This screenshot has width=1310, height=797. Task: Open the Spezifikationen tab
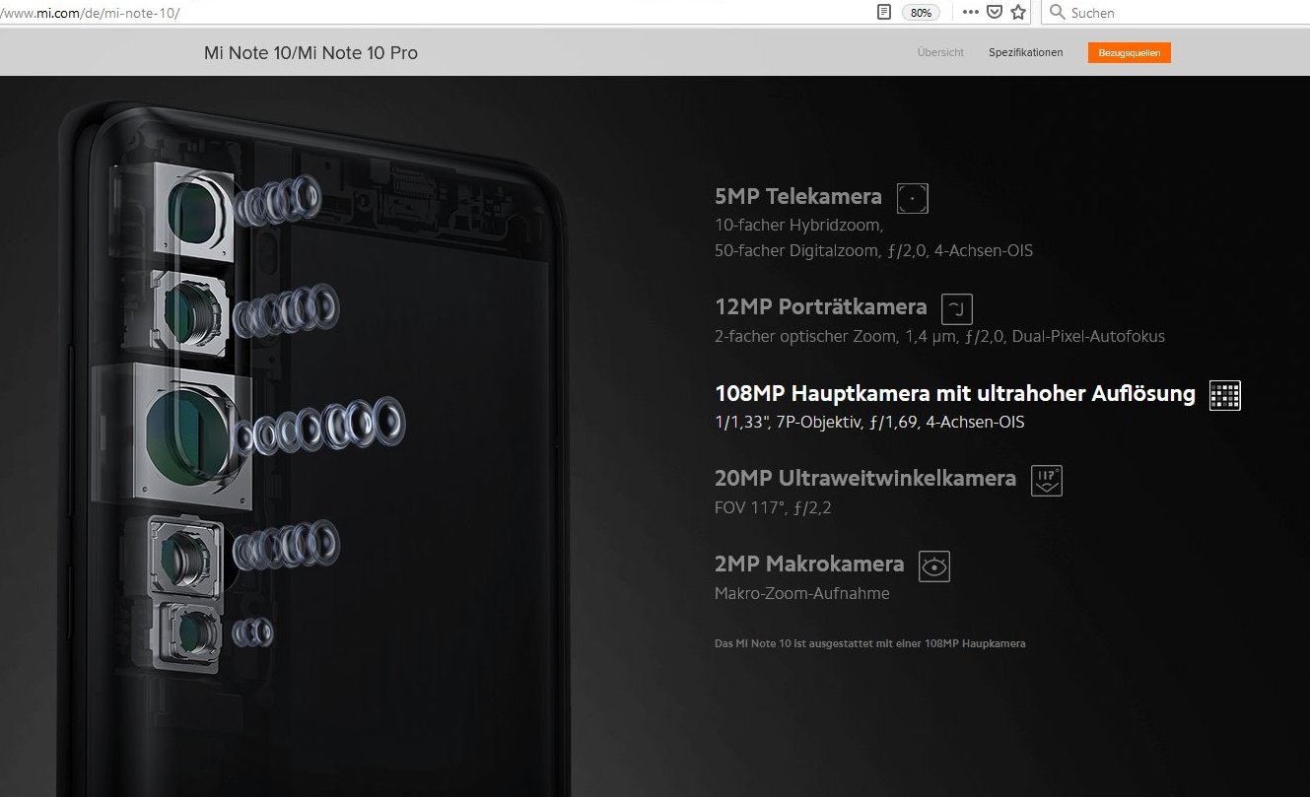[x=1026, y=52]
